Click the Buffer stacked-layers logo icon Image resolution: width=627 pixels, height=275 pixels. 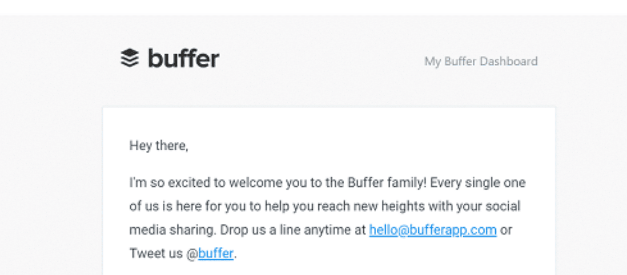129,58
